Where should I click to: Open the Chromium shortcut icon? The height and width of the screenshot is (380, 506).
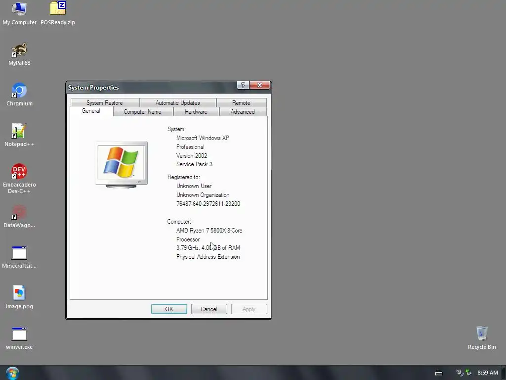(x=19, y=95)
